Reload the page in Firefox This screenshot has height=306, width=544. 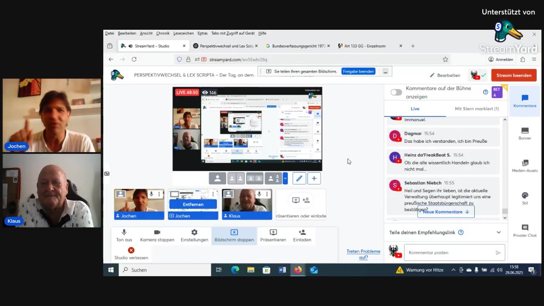pyautogui.click(x=134, y=59)
